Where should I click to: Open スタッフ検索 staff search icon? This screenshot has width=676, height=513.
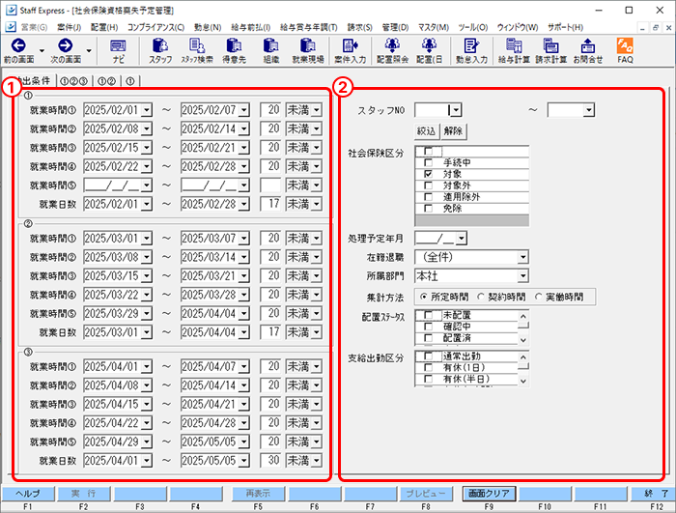coord(197,51)
